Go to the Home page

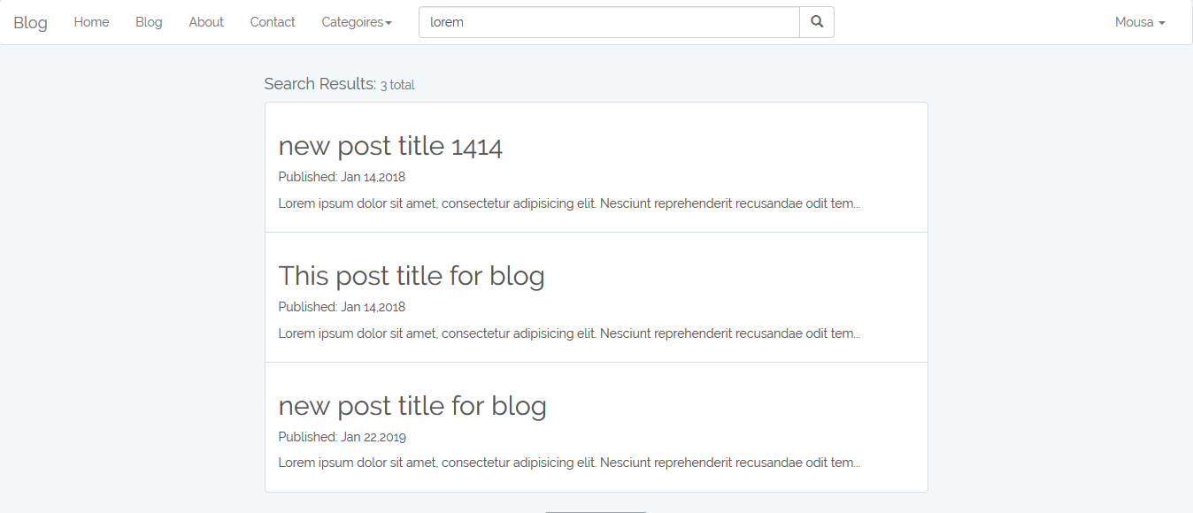point(91,22)
